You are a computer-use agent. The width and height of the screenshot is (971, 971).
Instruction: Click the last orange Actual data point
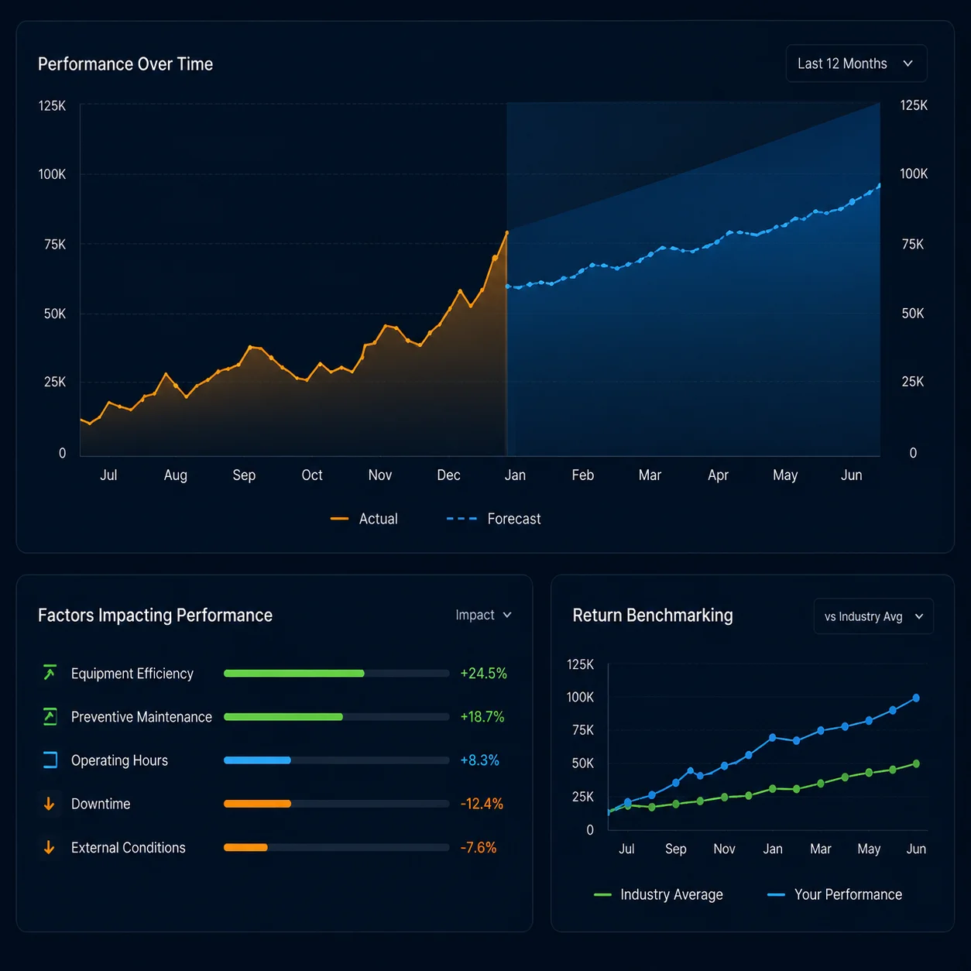507,232
